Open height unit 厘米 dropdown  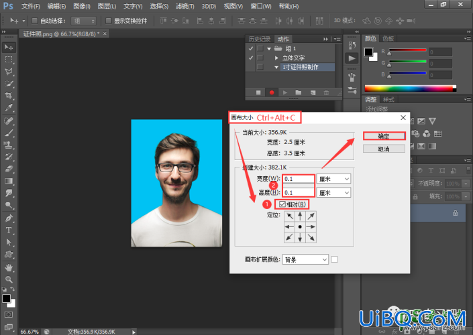coord(333,192)
